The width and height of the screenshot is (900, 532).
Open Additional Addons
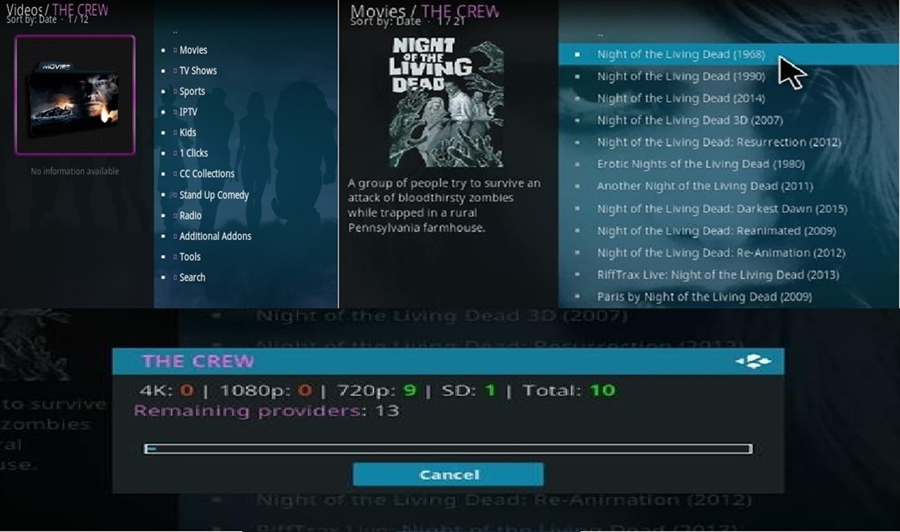point(215,236)
